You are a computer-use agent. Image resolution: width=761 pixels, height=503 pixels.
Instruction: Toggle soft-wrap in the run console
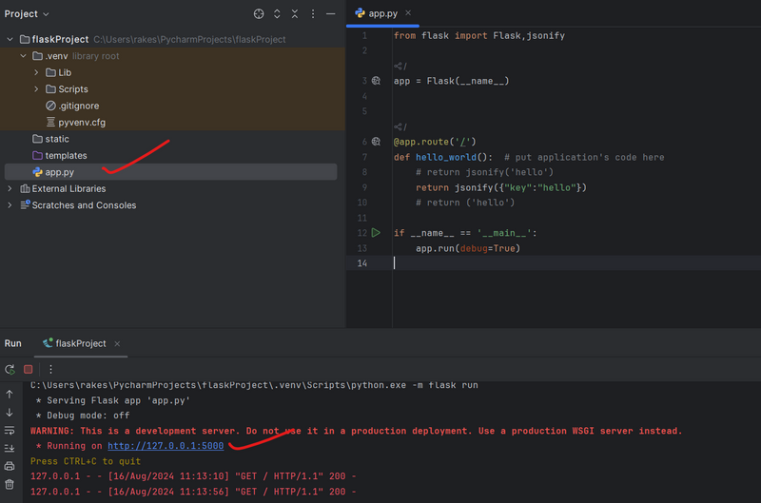click(x=10, y=430)
